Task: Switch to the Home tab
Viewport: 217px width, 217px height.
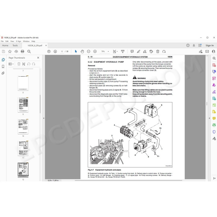Action: pos(5,45)
